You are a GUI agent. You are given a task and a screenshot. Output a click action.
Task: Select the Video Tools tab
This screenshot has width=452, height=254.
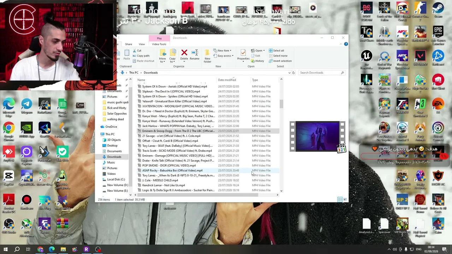(159, 44)
